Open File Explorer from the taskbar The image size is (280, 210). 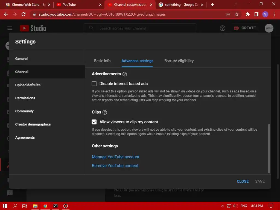coord(35,206)
